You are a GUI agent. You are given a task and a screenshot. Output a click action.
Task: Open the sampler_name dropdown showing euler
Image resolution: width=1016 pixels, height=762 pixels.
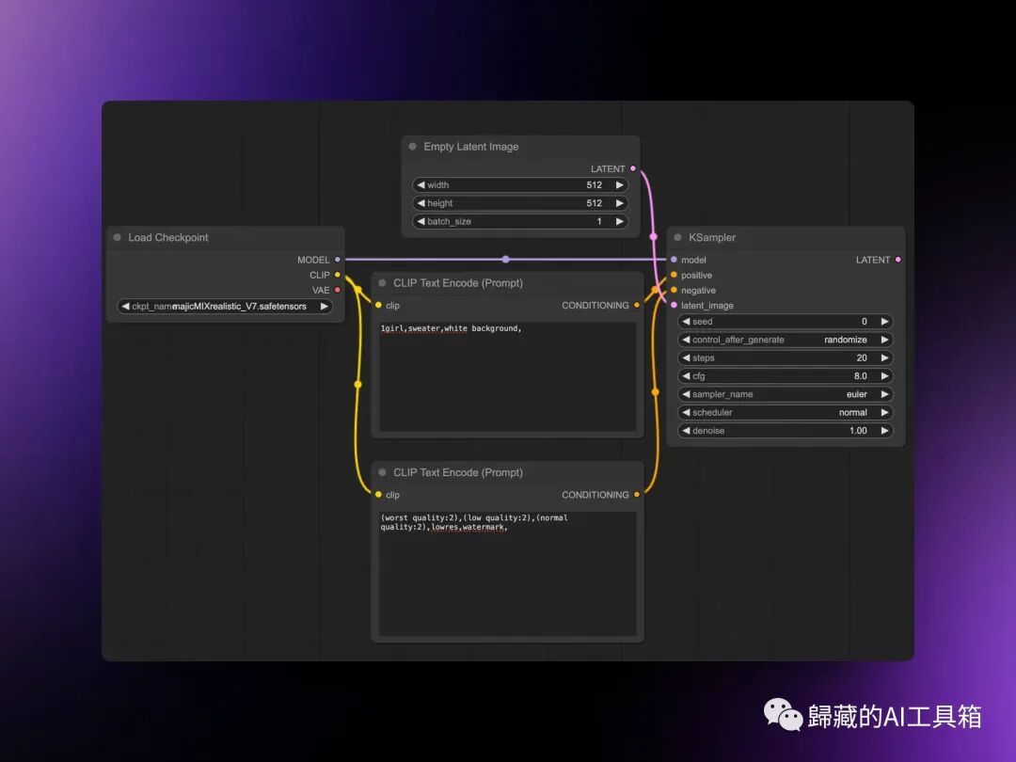(x=786, y=394)
